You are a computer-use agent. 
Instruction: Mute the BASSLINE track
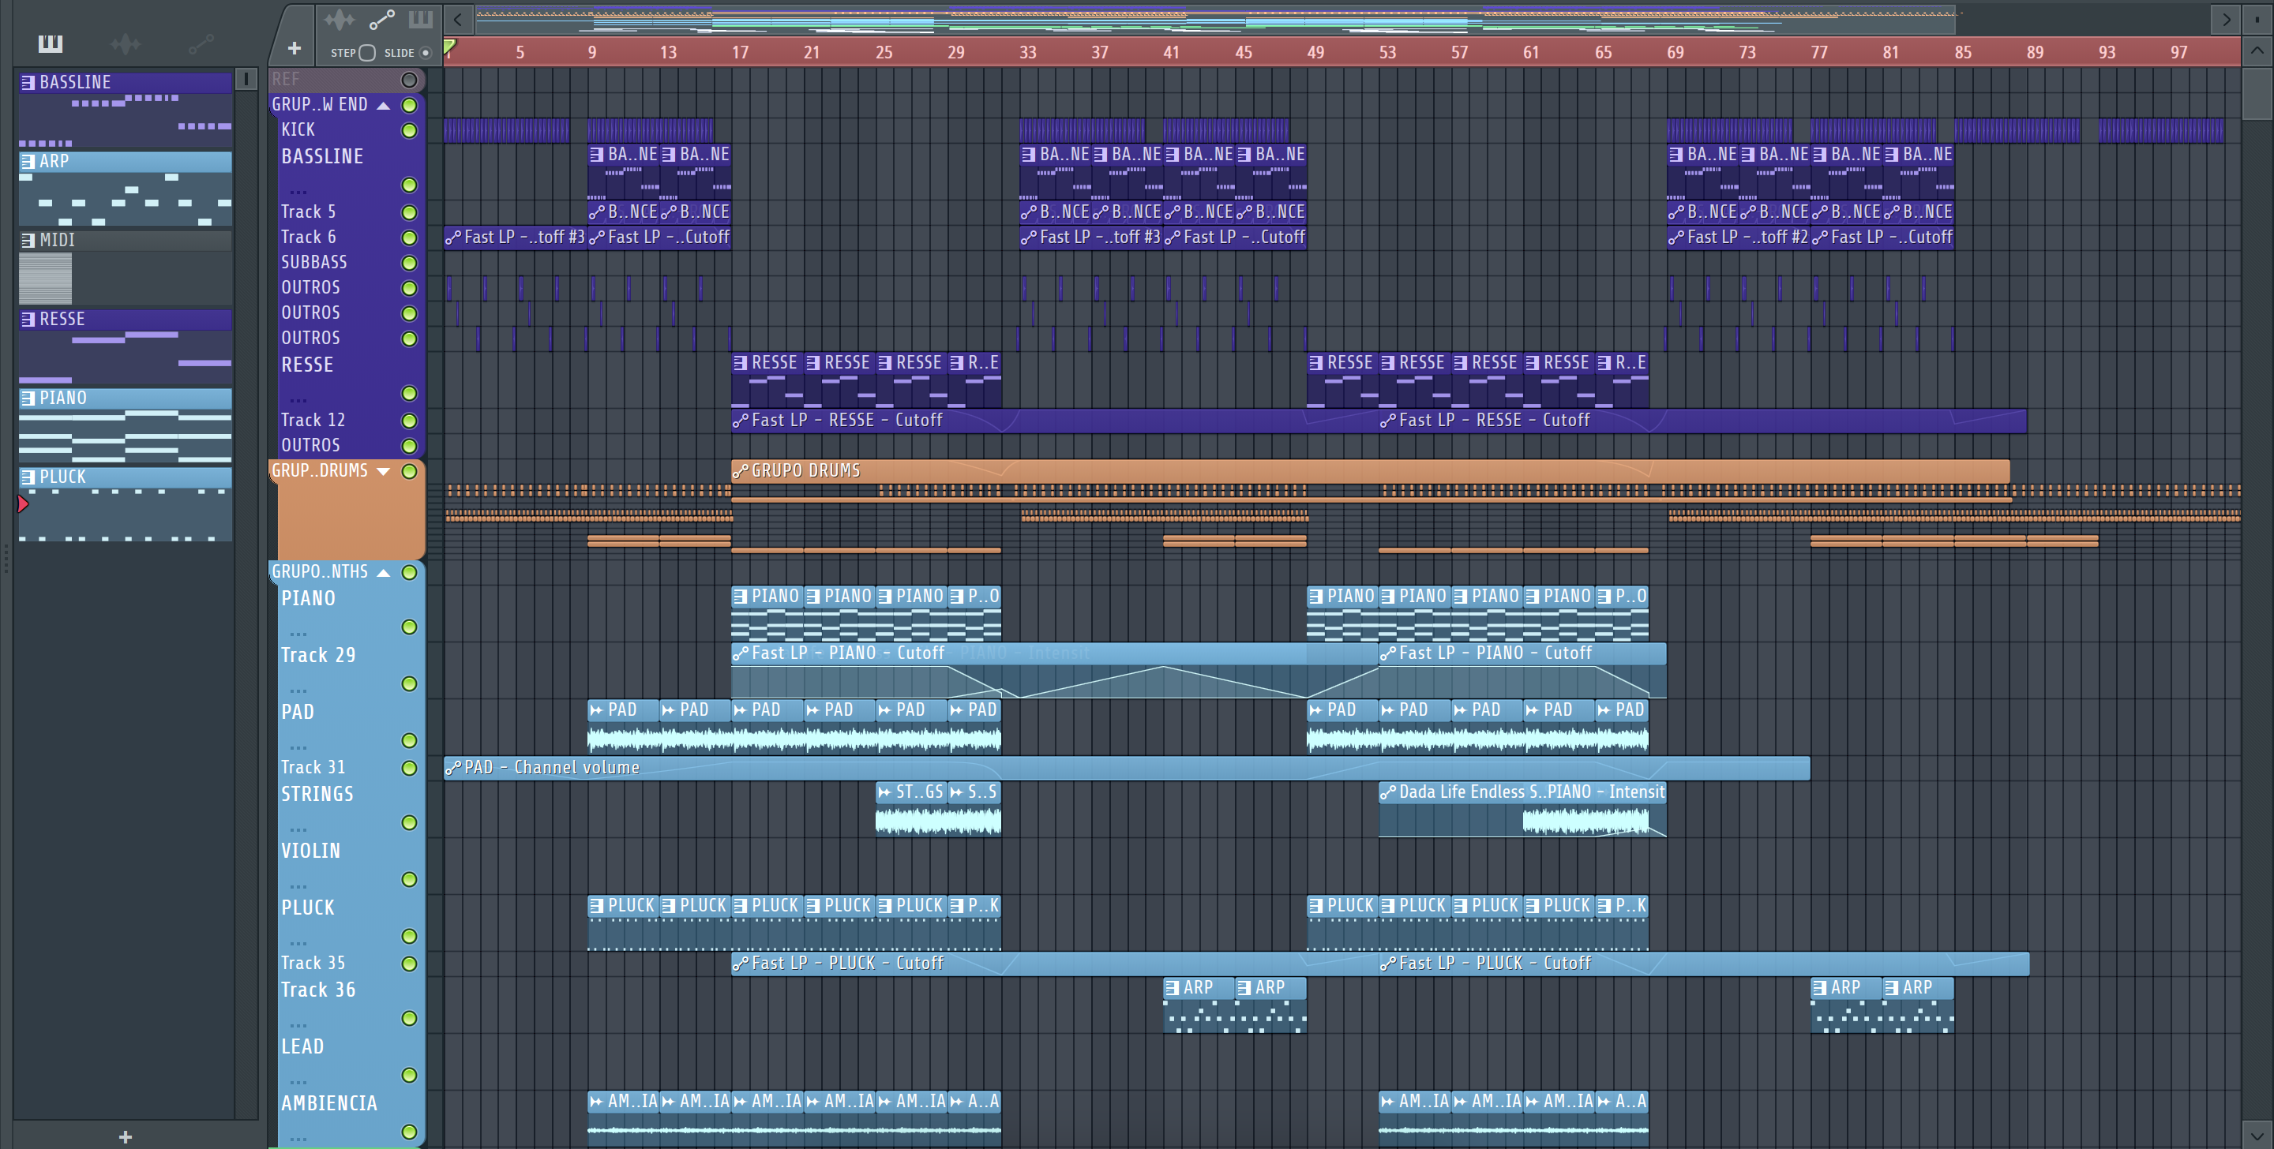pos(409,185)
